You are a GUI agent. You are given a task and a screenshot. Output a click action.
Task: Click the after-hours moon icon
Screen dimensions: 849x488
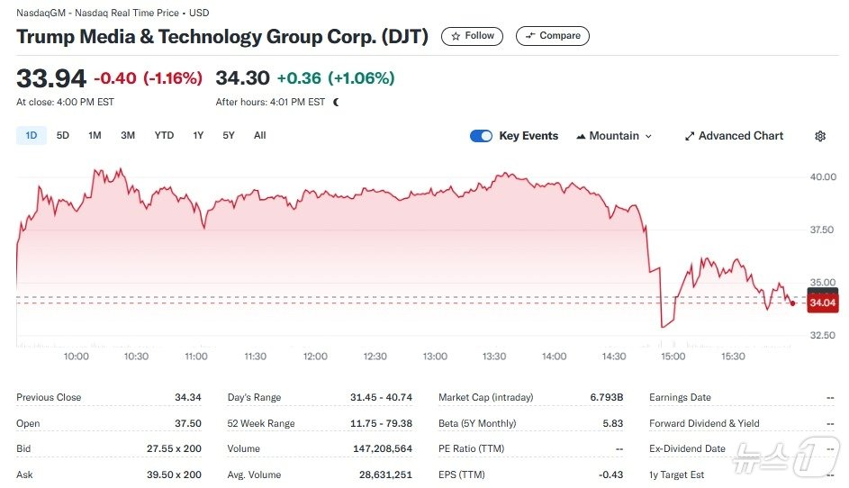(x=336, y=103)
